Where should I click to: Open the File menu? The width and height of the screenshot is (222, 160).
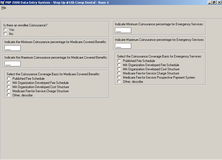[x=4, y=8]
